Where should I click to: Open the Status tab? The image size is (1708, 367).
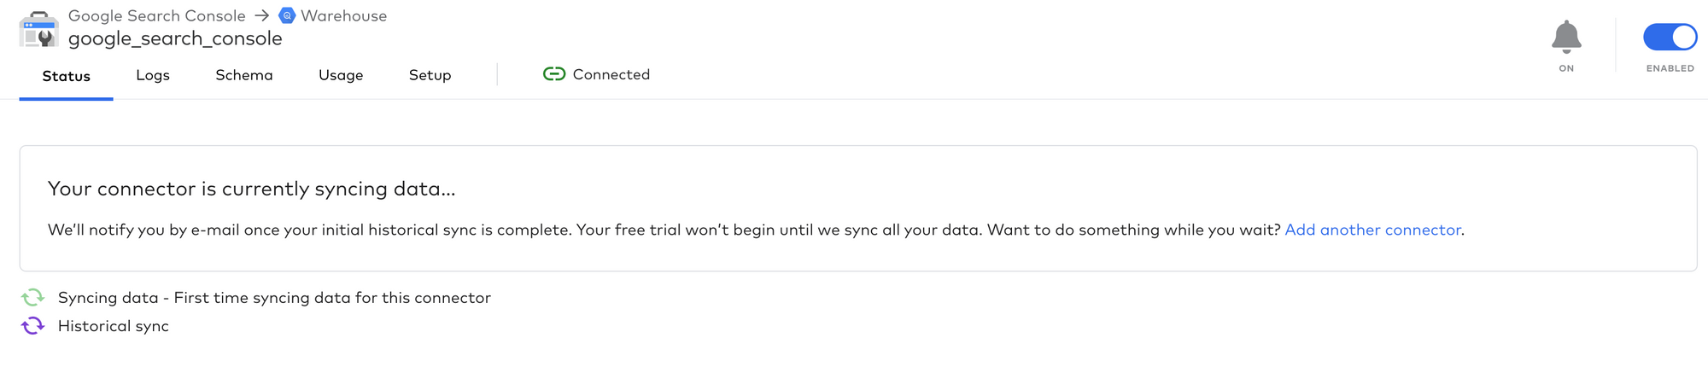(x=67, y=76)
